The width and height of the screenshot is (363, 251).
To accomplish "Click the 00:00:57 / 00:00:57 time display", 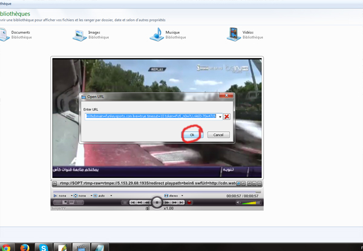I will 243,196.
